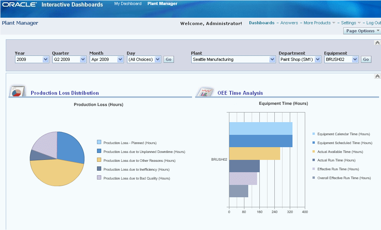Click the yellow Actual Available Time bar
381x230 pixels.
coord(255,154)
